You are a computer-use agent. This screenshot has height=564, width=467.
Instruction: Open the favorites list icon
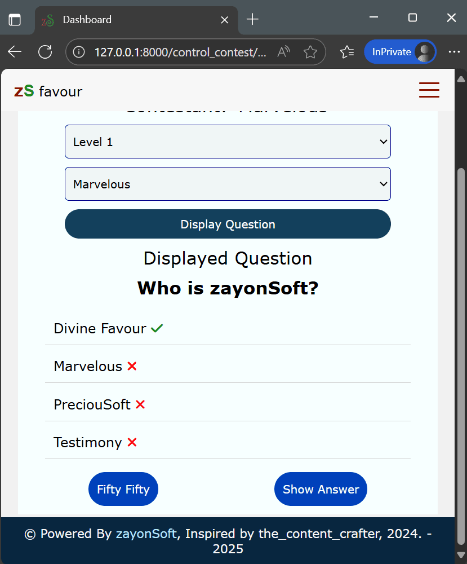click(x=346, y=52)
